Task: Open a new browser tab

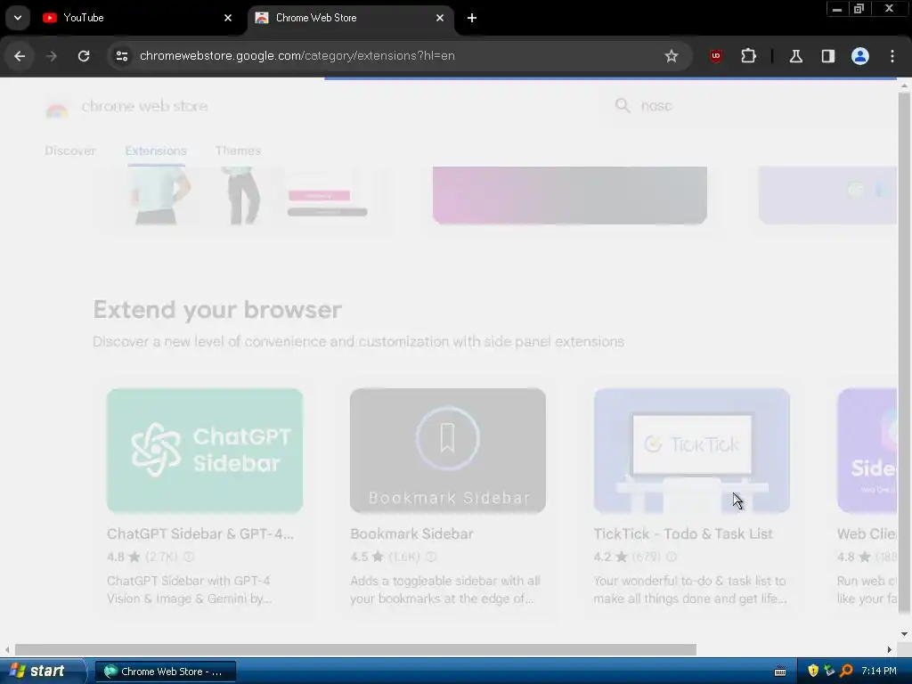Action: click(x=472, y=18)
